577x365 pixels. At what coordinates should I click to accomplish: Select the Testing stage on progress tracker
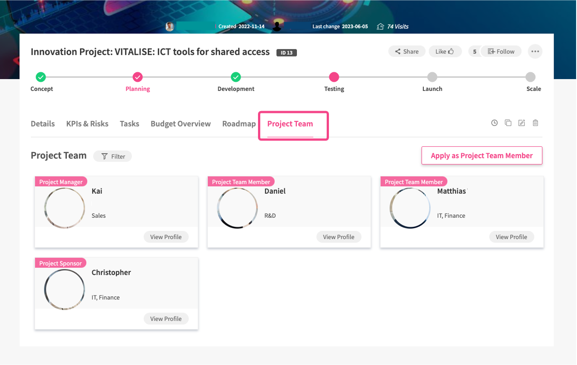(x=334, y=77)
